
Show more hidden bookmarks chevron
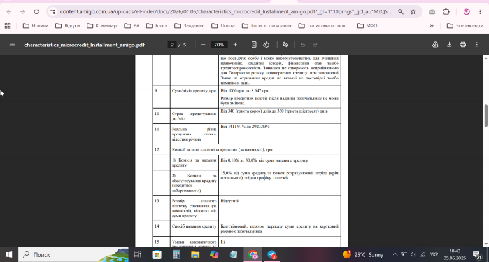click(432, 25)
